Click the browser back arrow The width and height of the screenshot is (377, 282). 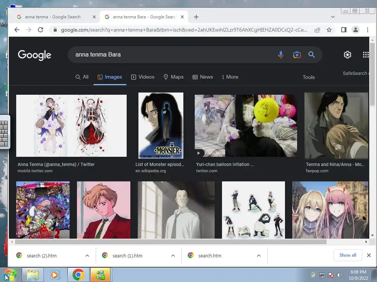coord(17,30)
